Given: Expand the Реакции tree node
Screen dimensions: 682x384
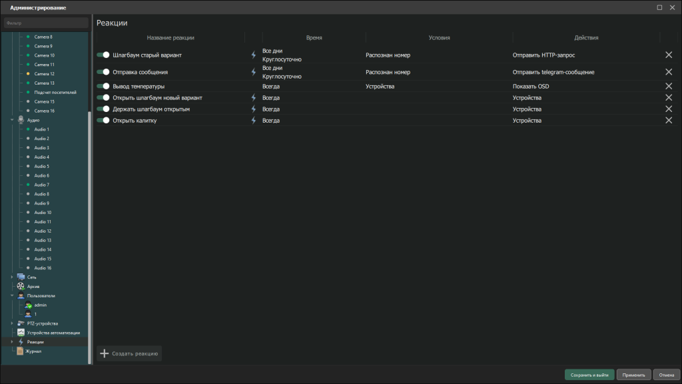Looking at the screenshot, I should pyautogui.click(x=12, y=342).
